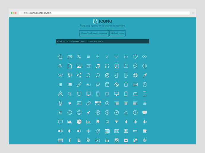Screen dimensions: 205x153
Task: Click the eye icon
Action: coord(60,75)
